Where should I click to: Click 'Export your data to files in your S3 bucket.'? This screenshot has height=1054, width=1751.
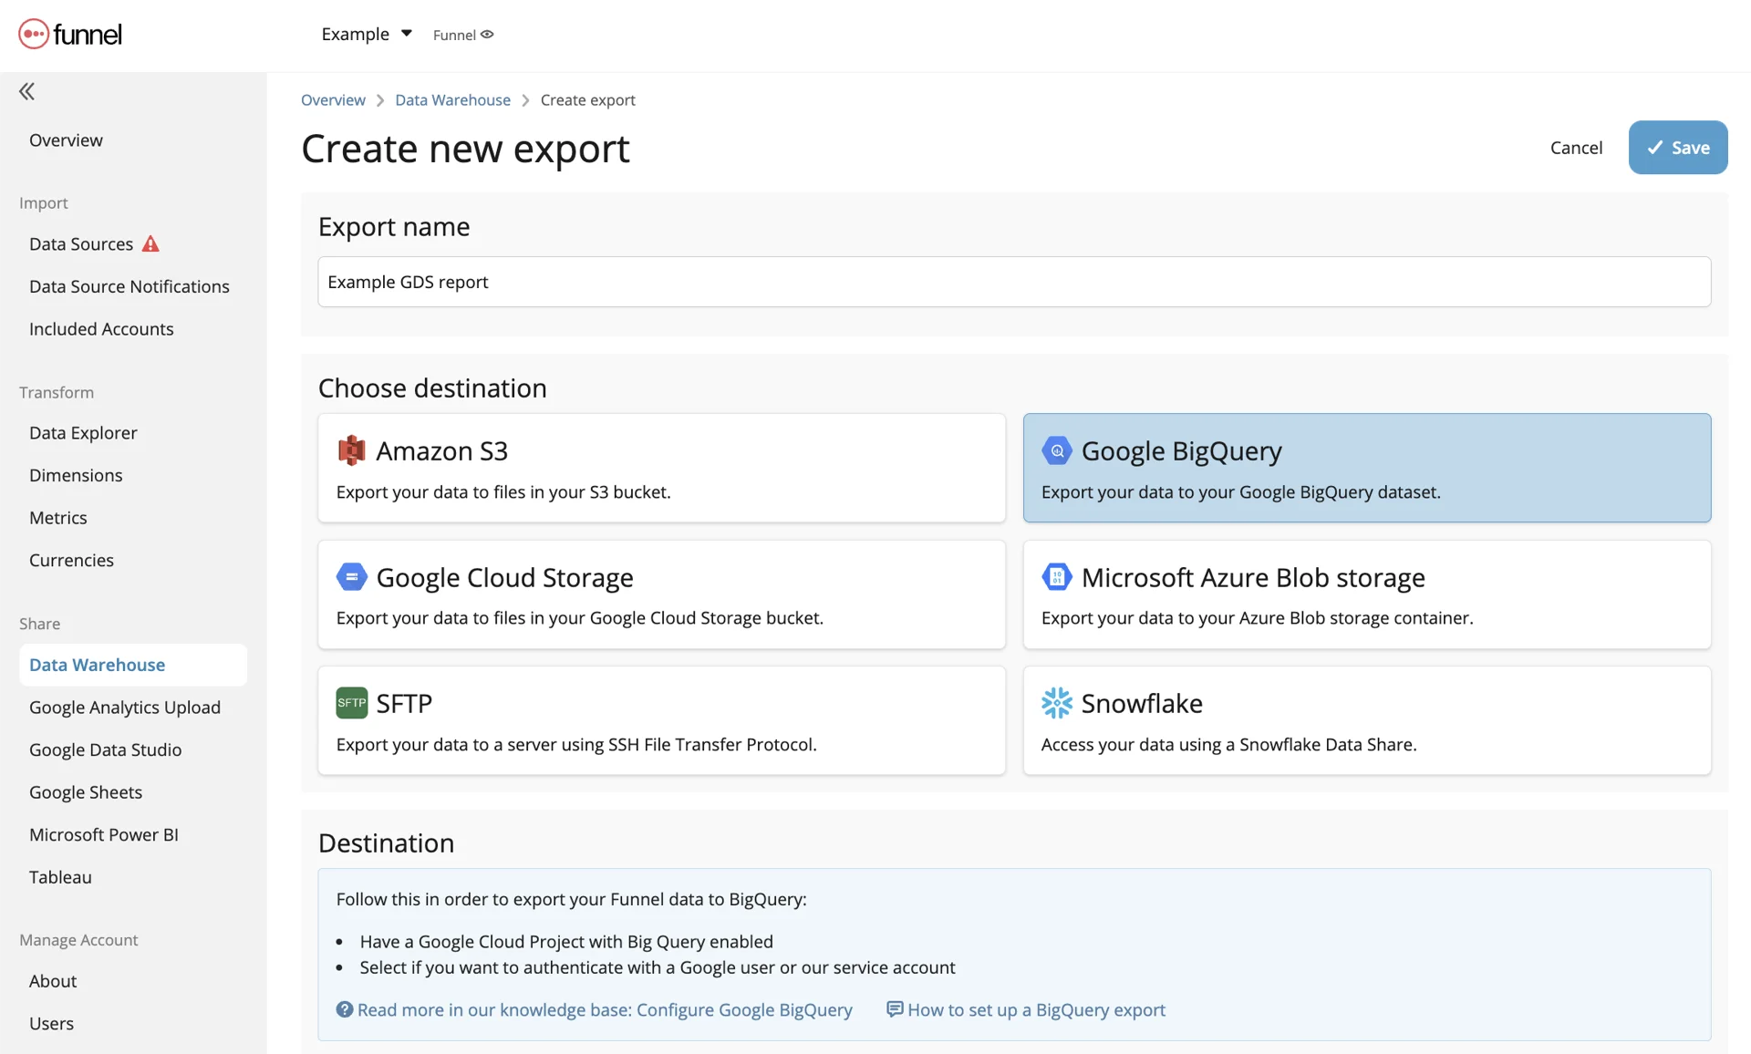coord(503,491)
